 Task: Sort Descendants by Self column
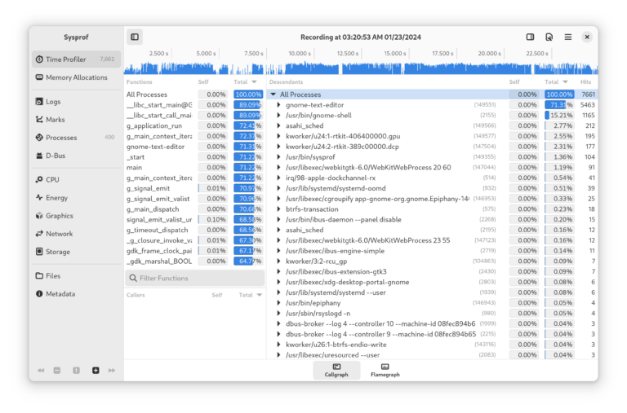[514, 81]
